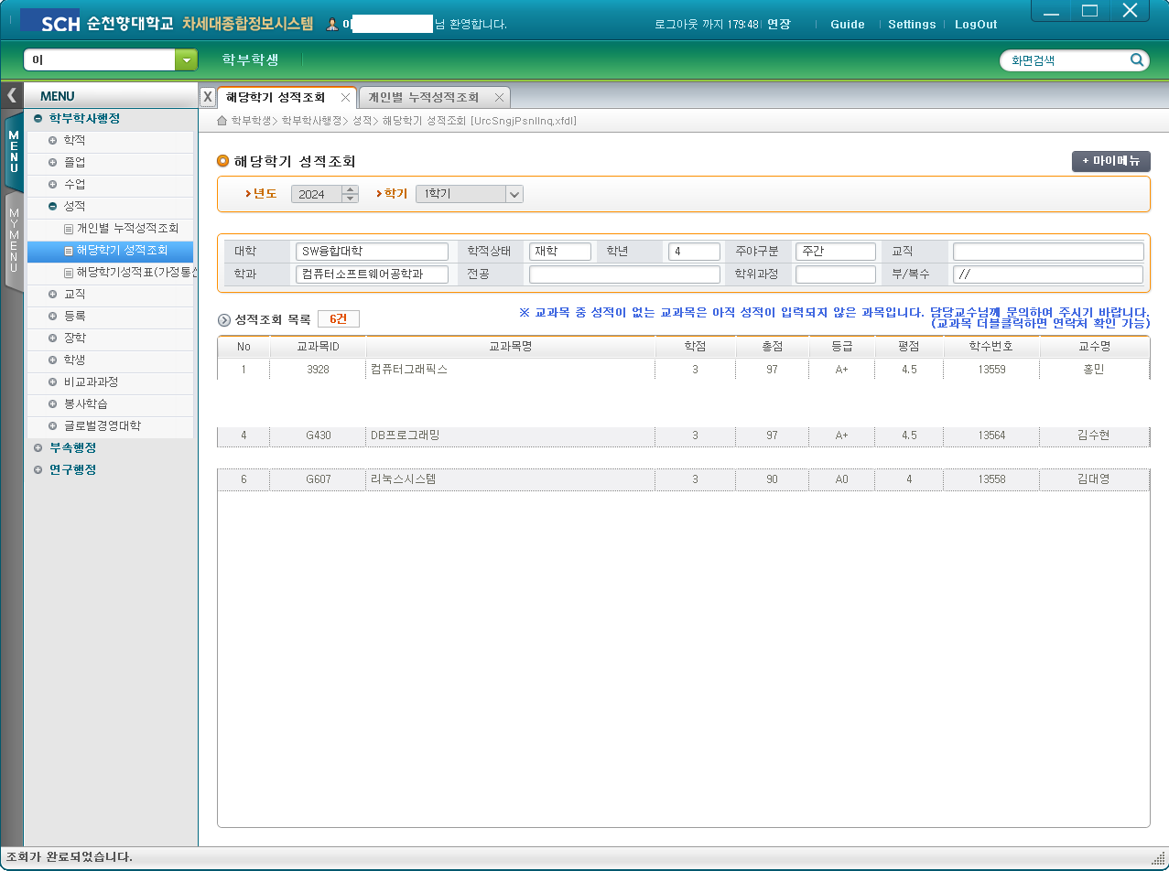Collapse the sidebar with the top-left chevron
The image size is (1169, 871).
point(12,95)
